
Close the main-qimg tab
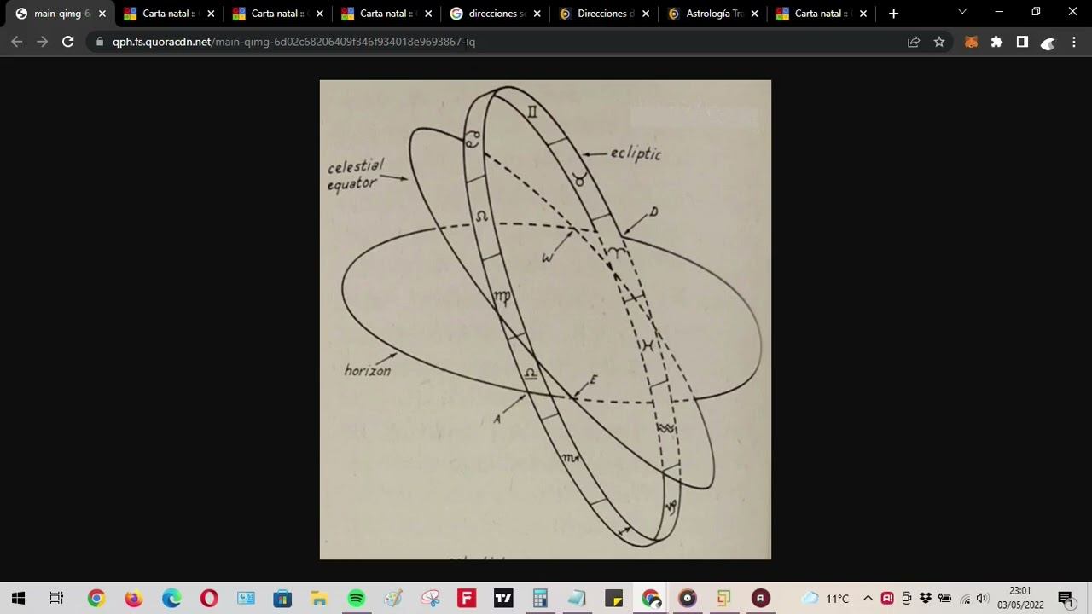point(102,14)
